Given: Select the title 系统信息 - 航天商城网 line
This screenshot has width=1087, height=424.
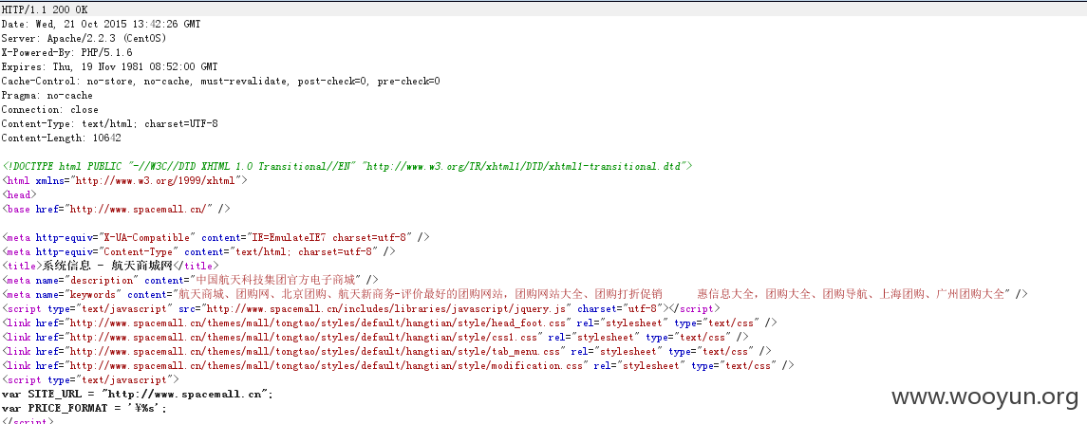Looking at the screenshot, I should coord(110,266).
